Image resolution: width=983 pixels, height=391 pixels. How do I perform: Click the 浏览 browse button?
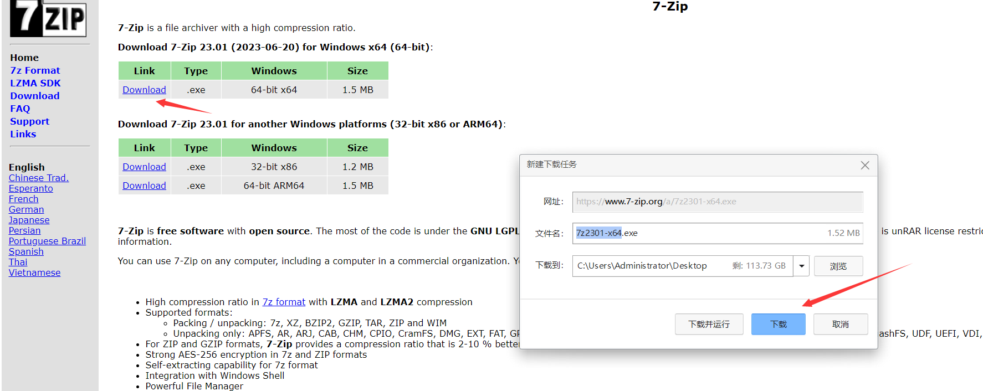838,266
